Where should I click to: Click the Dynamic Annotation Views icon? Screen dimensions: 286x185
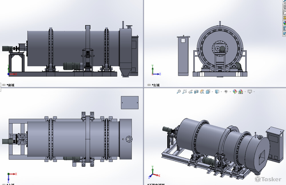pos(202,92)
